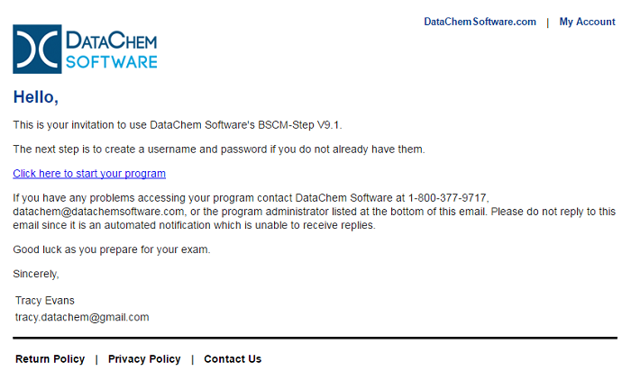631x371 pixels.
Task: Click the datachem@datachemsoftware.com support email text
Action: pos(98,212)
